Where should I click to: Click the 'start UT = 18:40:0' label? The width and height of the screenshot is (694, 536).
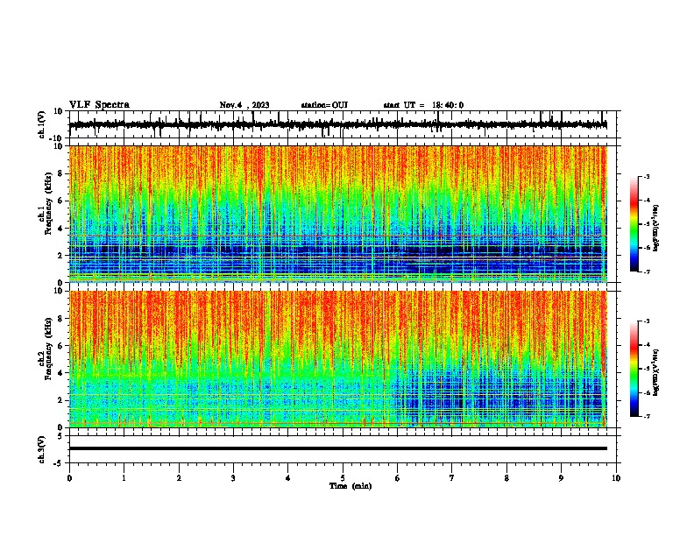tap(423, 105)
